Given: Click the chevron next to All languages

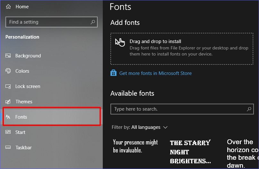Looking at the screenshot, I should (165, 127).
